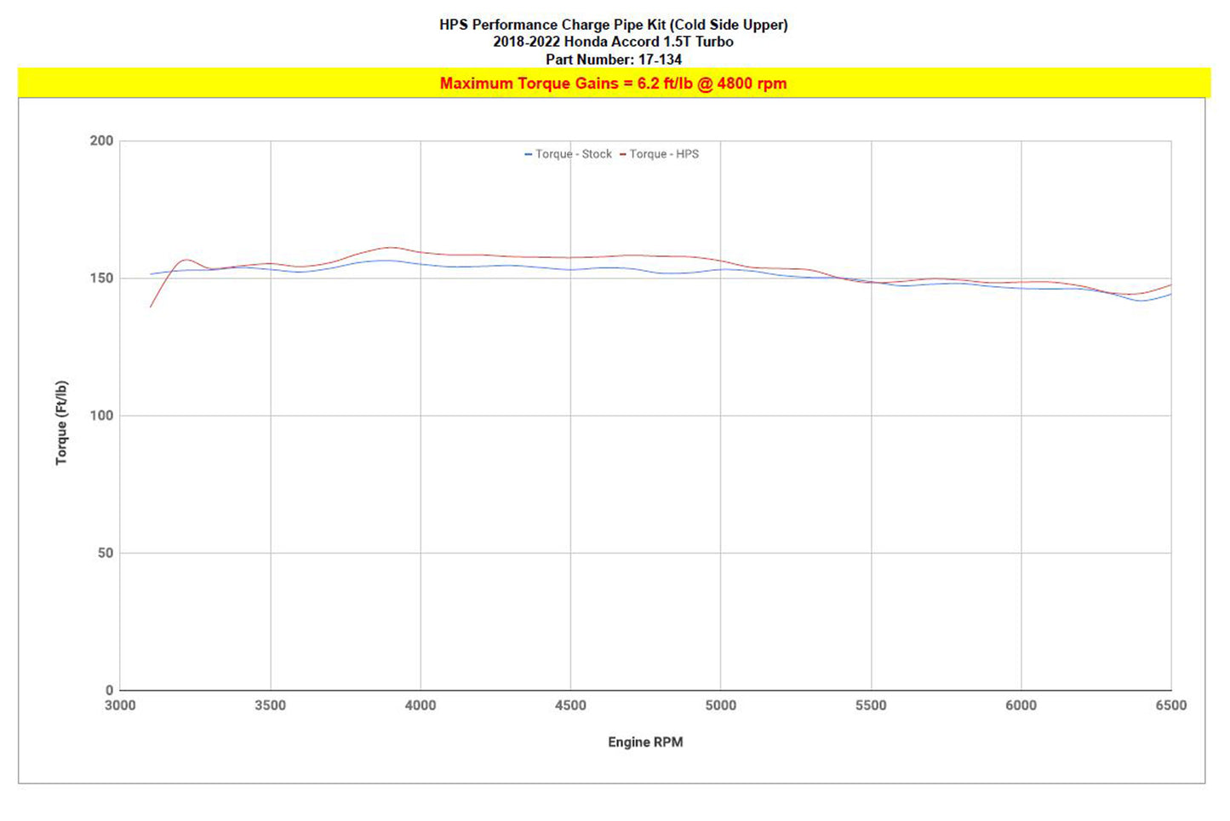The height and width of the screenshot is (821, 1230).
Task: Click the "Torque (Ft/lb)" vertical axis title
Action: tap(61, 422)
